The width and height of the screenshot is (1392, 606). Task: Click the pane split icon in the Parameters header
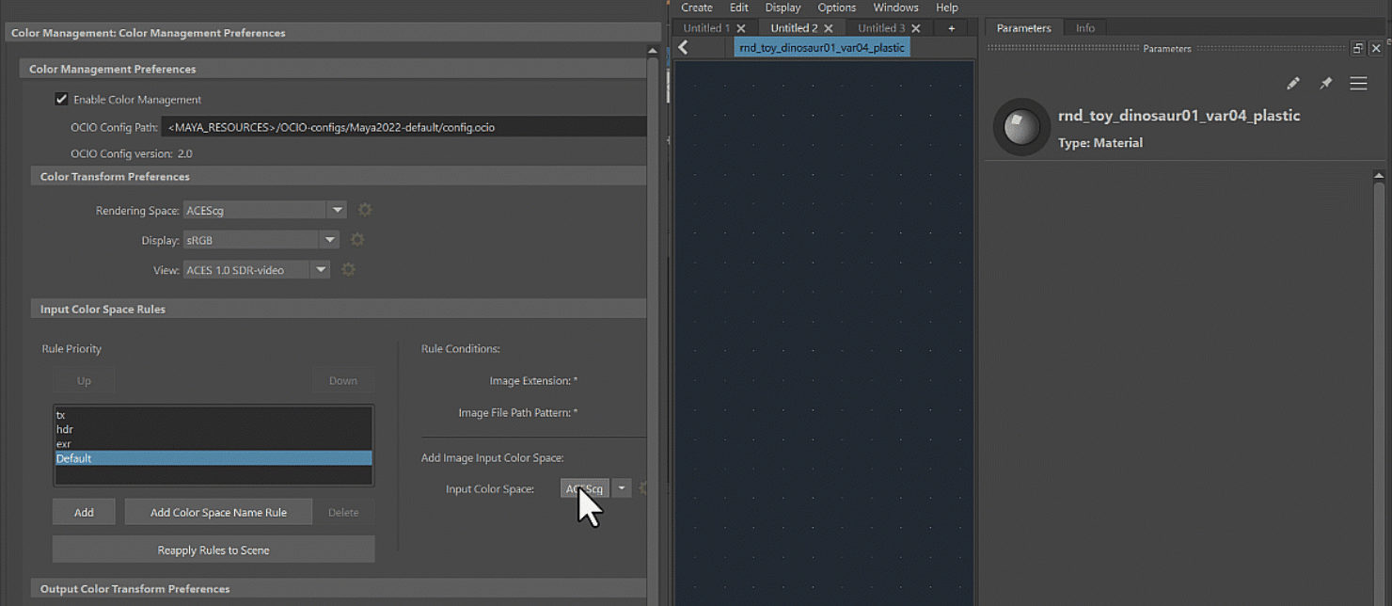point(1358,47)
